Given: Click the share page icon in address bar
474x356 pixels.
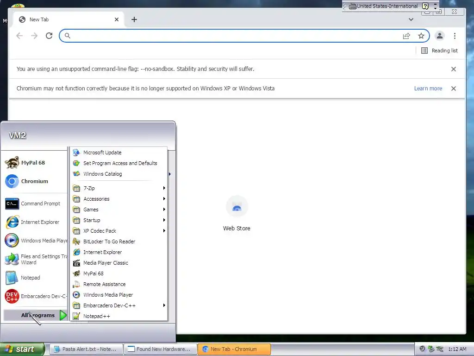Looking at the screenshot, I should coord(406,36).
